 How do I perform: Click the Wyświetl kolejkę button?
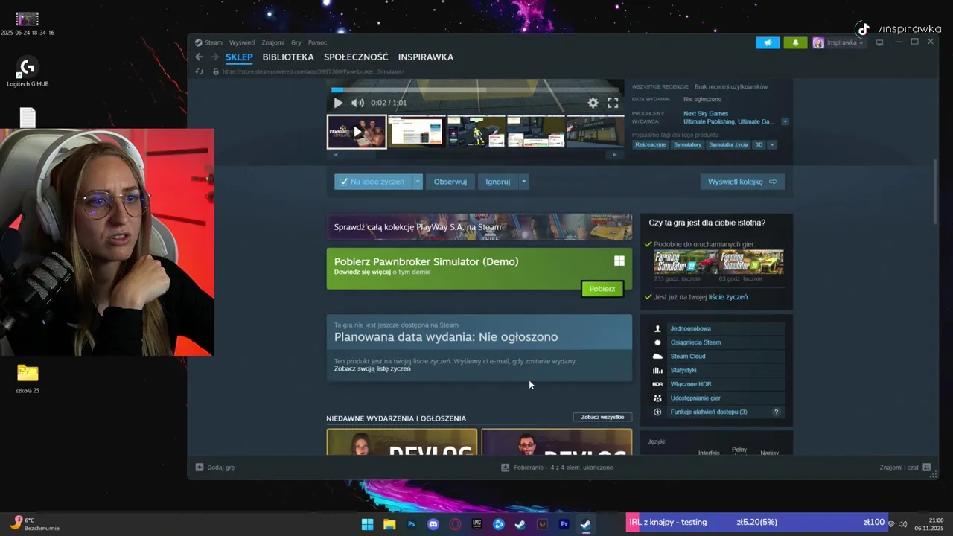click(x=742, y=182)
